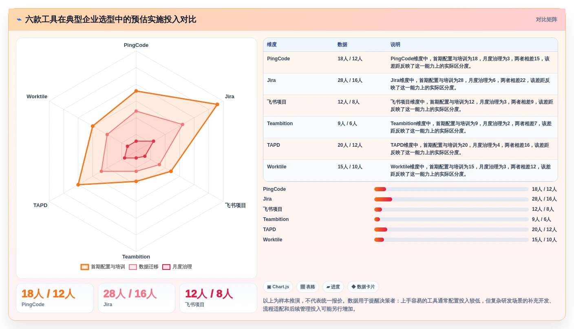The image size is (574, 329).
Task: Click the 对比矩阵 label in the header
Action: click(x=547, y=20)
